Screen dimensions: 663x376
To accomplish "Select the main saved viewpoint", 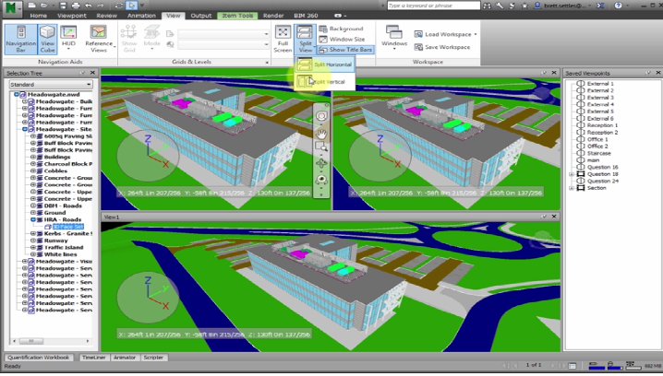I will point(593,160).
